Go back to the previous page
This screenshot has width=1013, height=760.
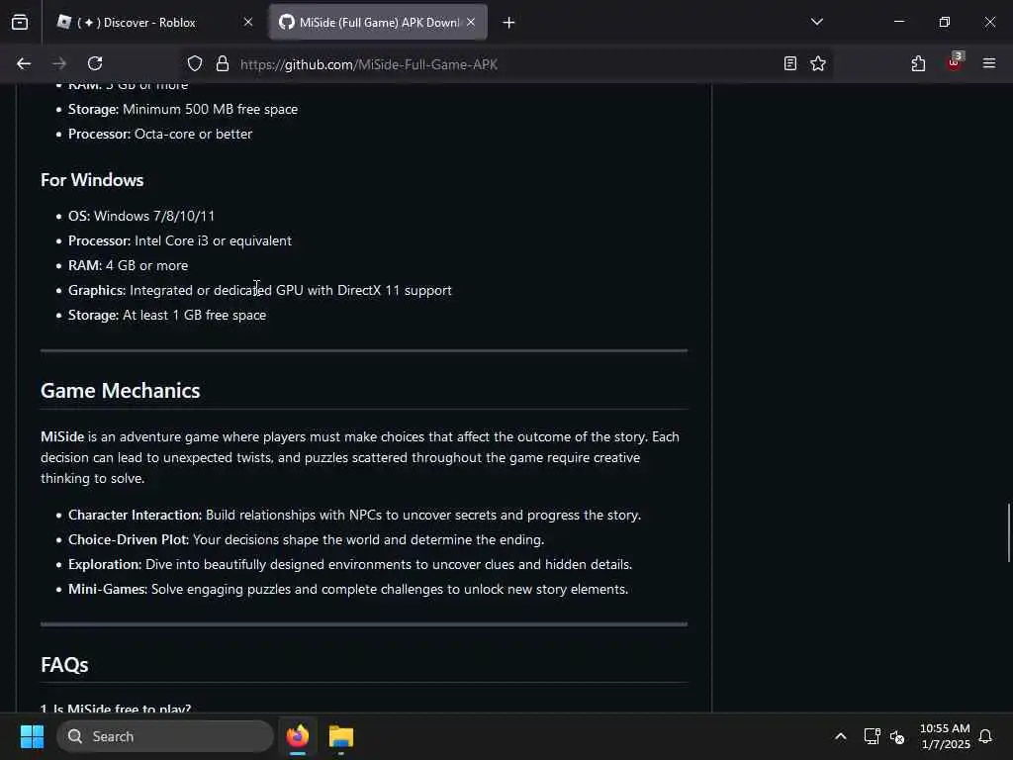(x=24, y=63)
